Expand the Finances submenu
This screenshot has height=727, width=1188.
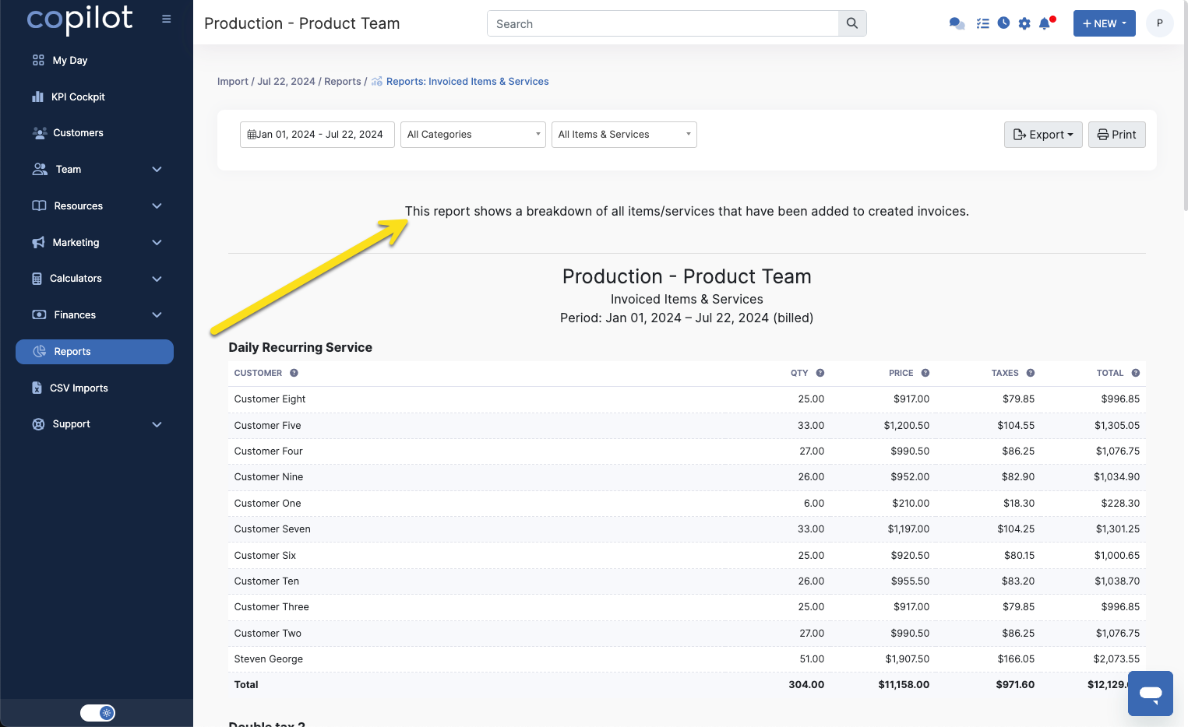157,315
